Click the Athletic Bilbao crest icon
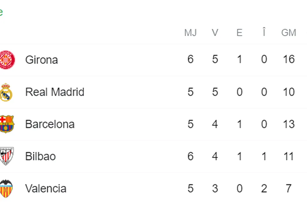The image size is (307, 205). [x=7, y=156]
